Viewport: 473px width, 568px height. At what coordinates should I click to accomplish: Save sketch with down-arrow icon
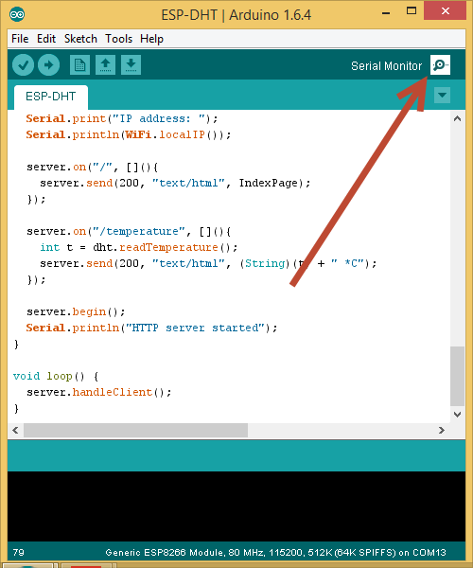tap(131, 65)
